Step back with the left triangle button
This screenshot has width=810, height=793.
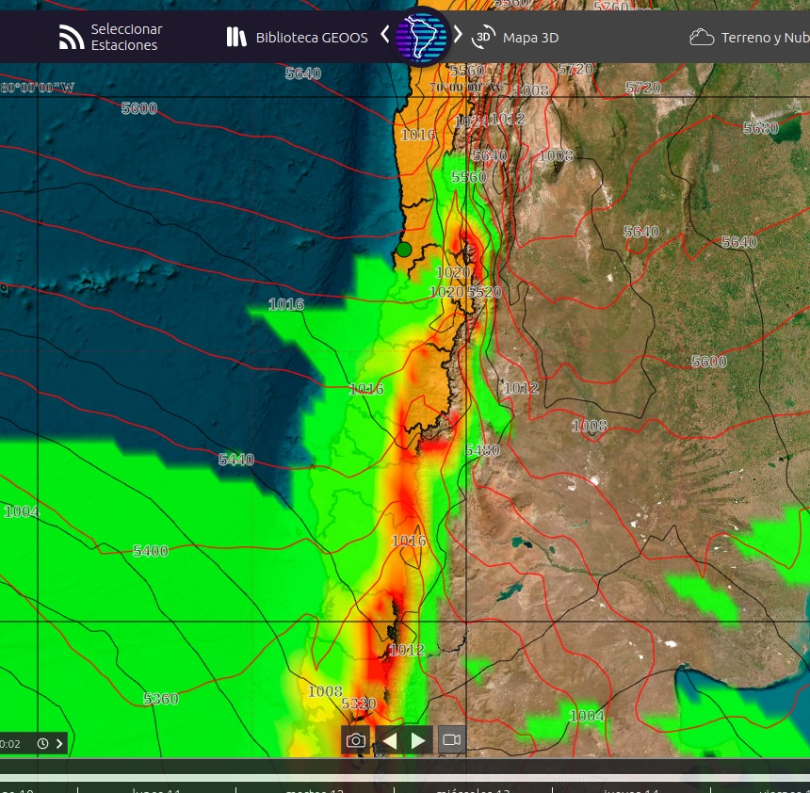[389, 740]
